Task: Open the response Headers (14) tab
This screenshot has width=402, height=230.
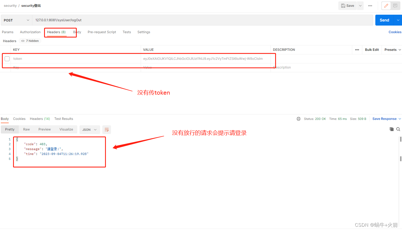Action: click(x=40, y=119)
